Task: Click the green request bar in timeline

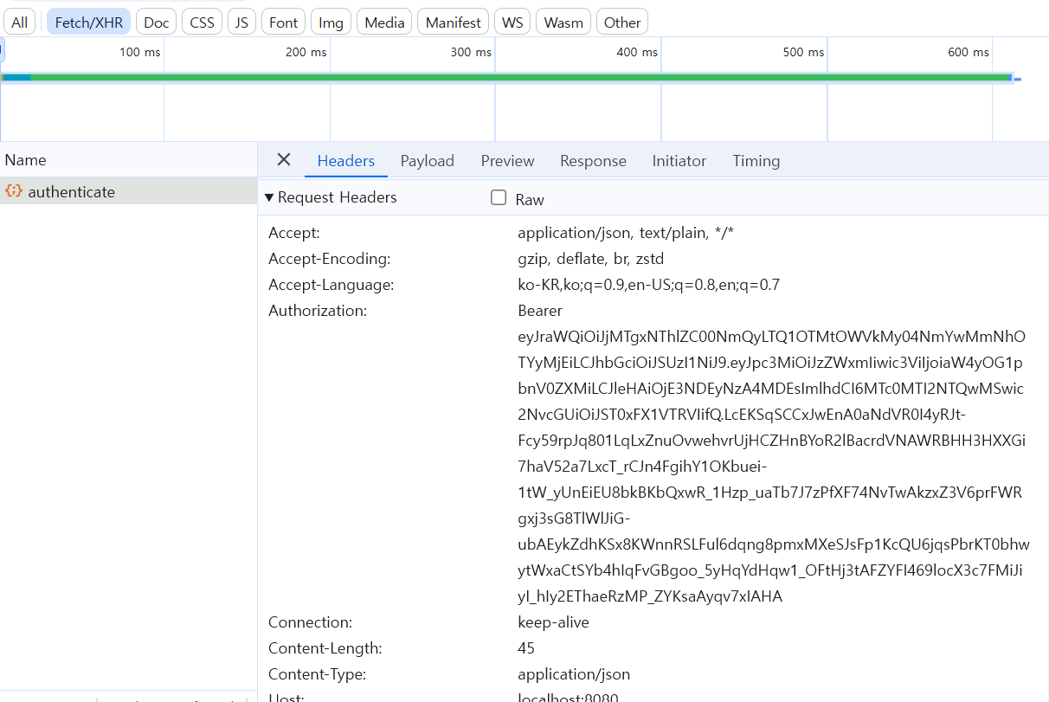Action: pyautogui.click(x=519, y=77)
